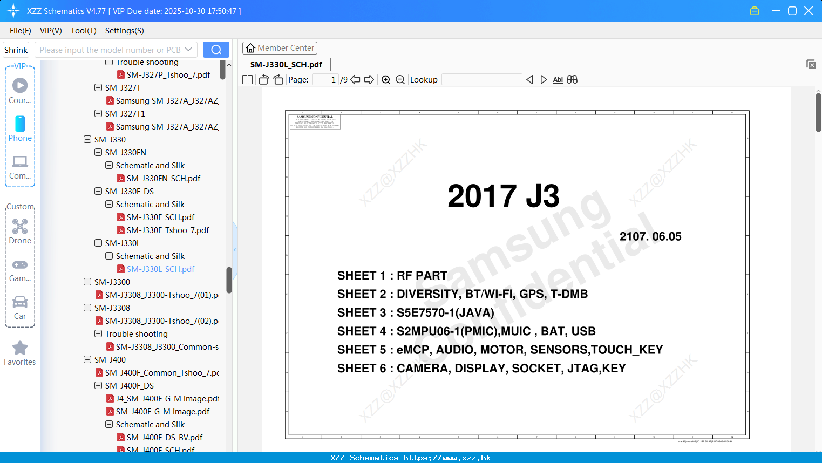The width and height of the screenshot is (822, 463).
Task: Click the Shrink button
Action: click(16, 50)
